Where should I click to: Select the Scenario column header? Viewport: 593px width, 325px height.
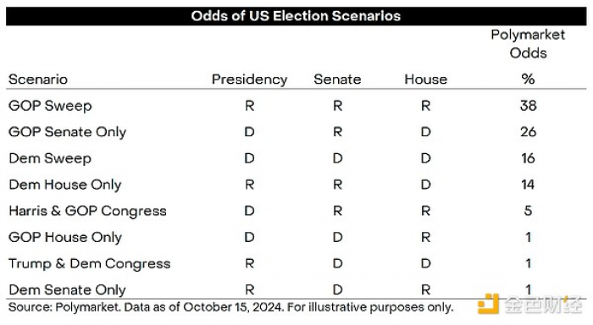click(38, 80)
